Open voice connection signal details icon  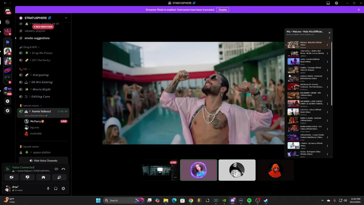tap(8, 169)
